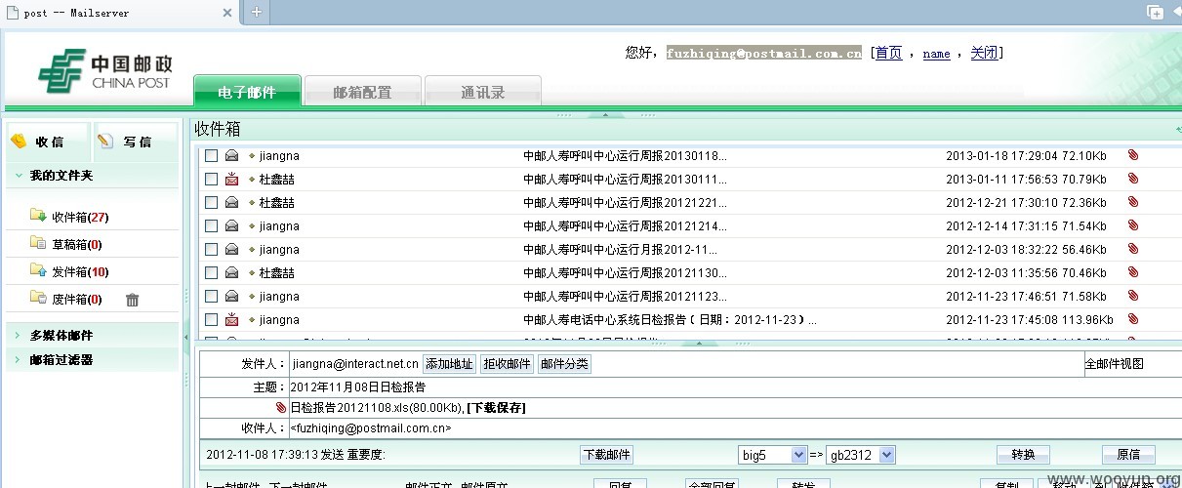Click the 全邮件视图 cell
This screenshot has width=1182, height=488.
(1132, 364)
